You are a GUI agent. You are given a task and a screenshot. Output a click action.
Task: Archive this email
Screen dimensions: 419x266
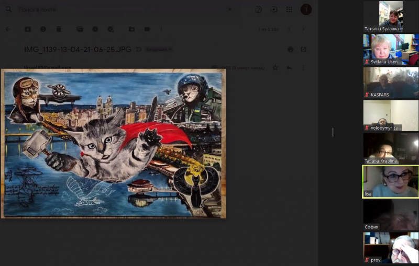tap(28, 29)
